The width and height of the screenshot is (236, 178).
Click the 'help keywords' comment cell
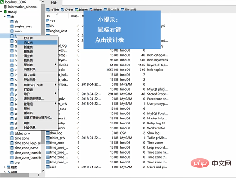click(x=157, y=60)
